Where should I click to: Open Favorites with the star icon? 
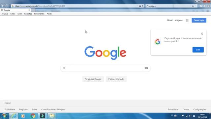coord(205,6)
